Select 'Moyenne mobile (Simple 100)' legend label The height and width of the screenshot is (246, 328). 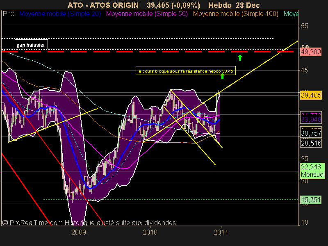(x=235, y=14)
